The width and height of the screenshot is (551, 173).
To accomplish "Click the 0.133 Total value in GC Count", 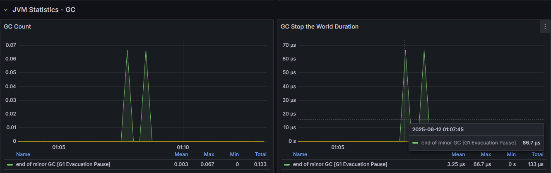I will [260, 164].
